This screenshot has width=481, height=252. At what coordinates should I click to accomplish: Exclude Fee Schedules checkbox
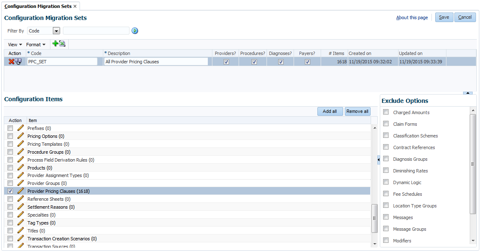(x=386, y=194)
